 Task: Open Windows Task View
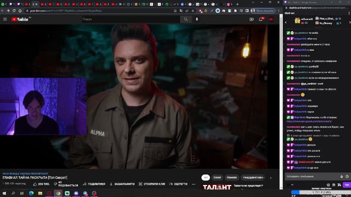click(x=22, y=193)
